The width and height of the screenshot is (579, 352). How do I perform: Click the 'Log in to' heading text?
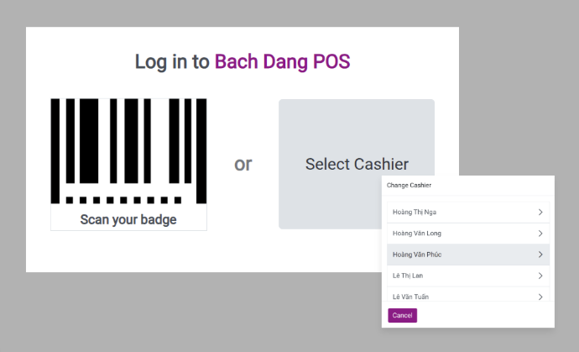pyautogui.click(x=172, y=61)
